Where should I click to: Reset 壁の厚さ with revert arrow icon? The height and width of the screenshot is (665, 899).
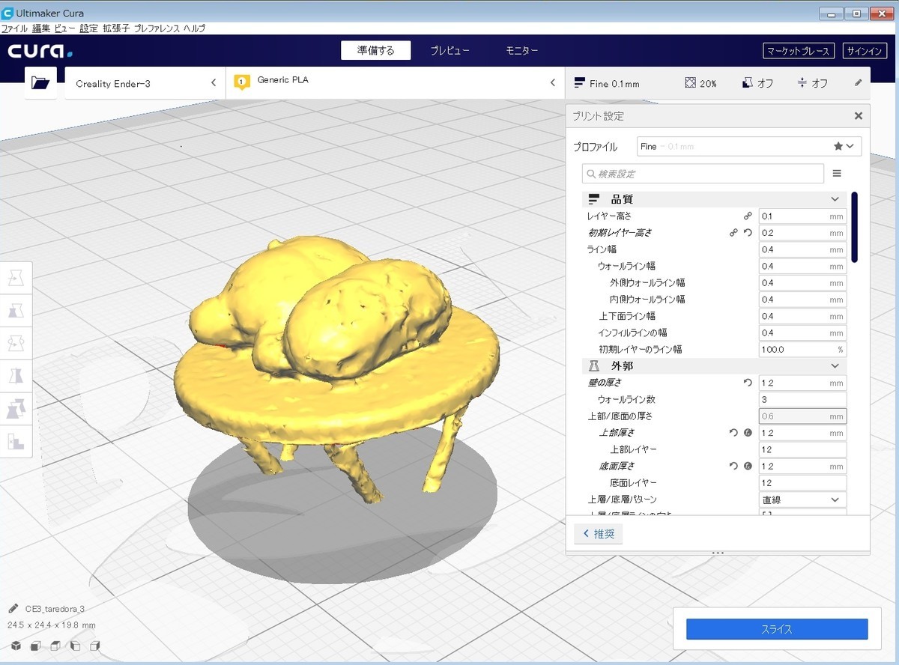[x=748, y=383]
